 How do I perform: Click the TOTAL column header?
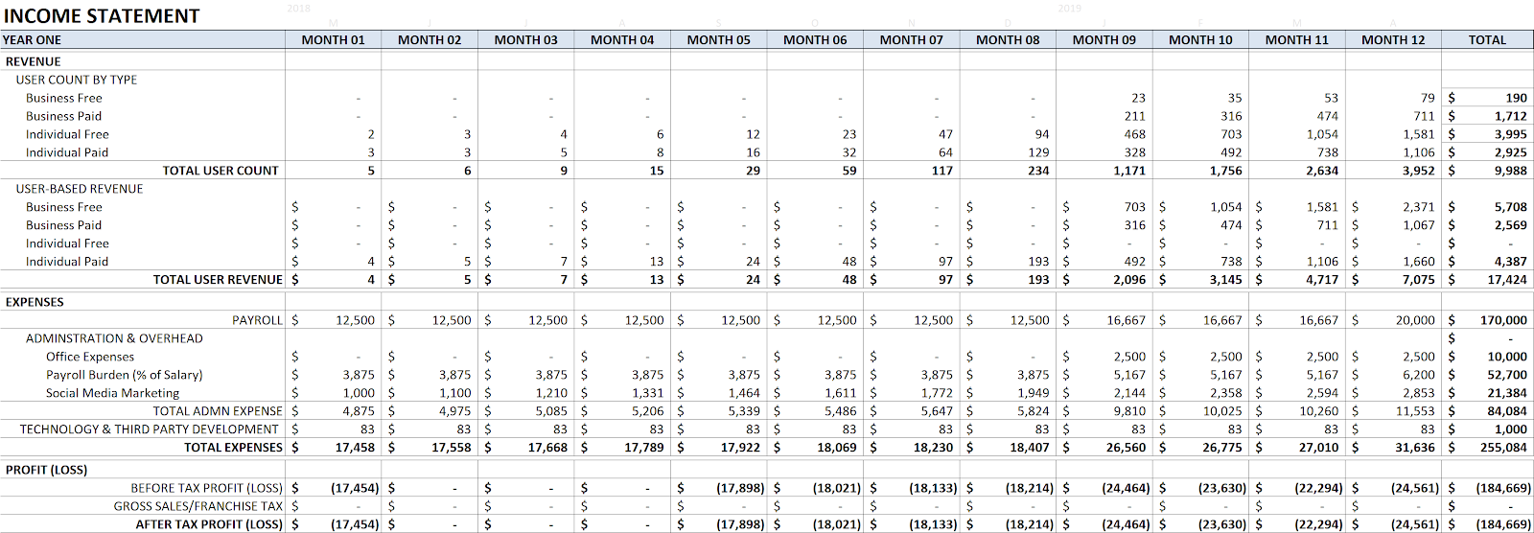pyautogui.click(x=1487, y=40)
